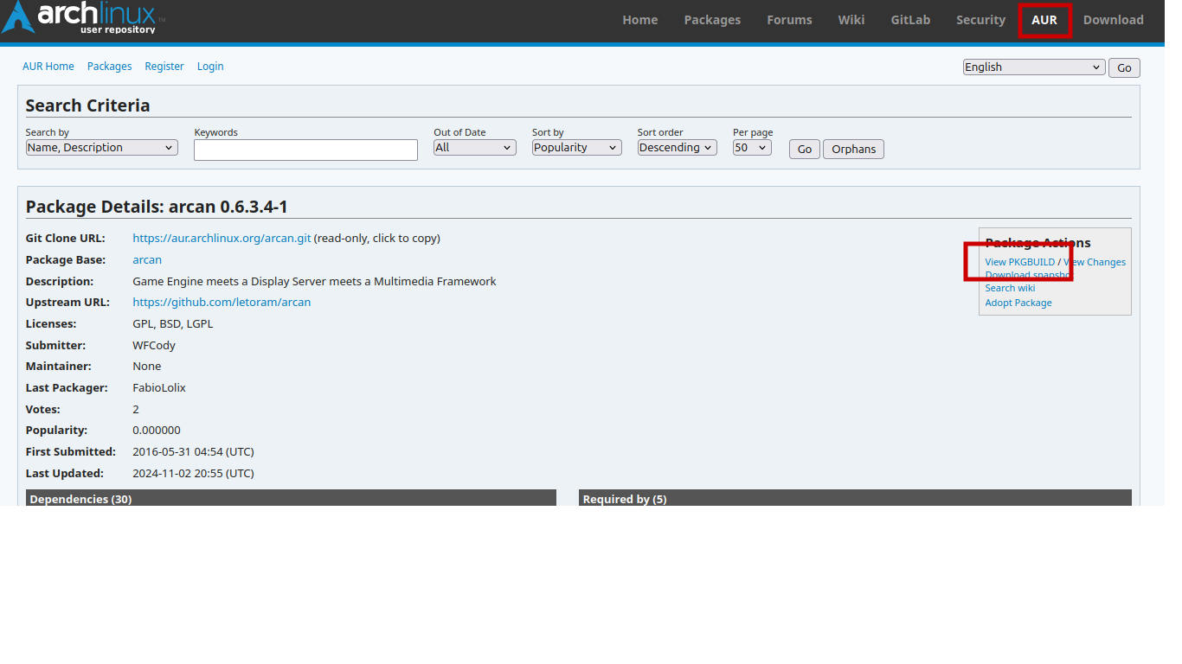Open GitLab from the top bar

coord(910,20)
